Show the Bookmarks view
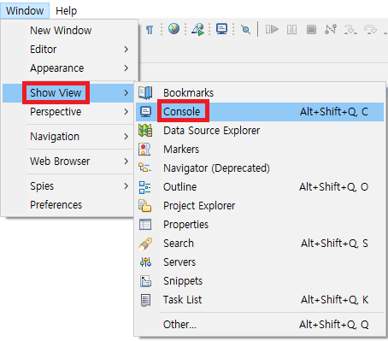The height and width of the screenshot is (341, 388). pos(260,93)
